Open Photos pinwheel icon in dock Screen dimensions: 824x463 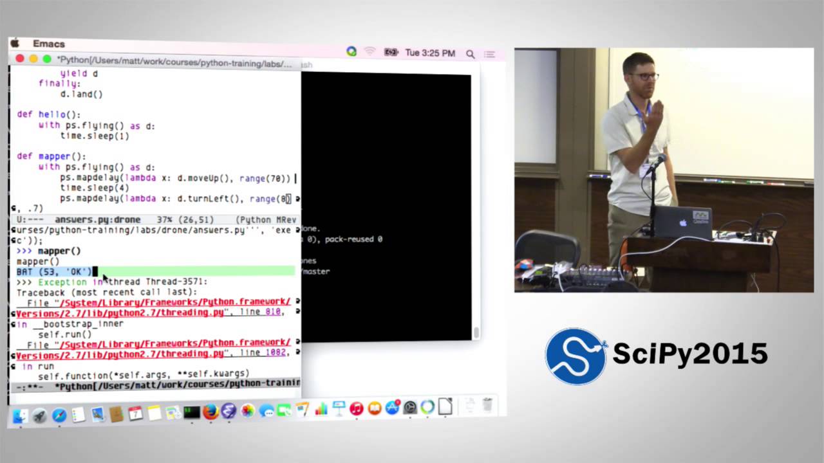pyautogui.click(x=247, y=410)
